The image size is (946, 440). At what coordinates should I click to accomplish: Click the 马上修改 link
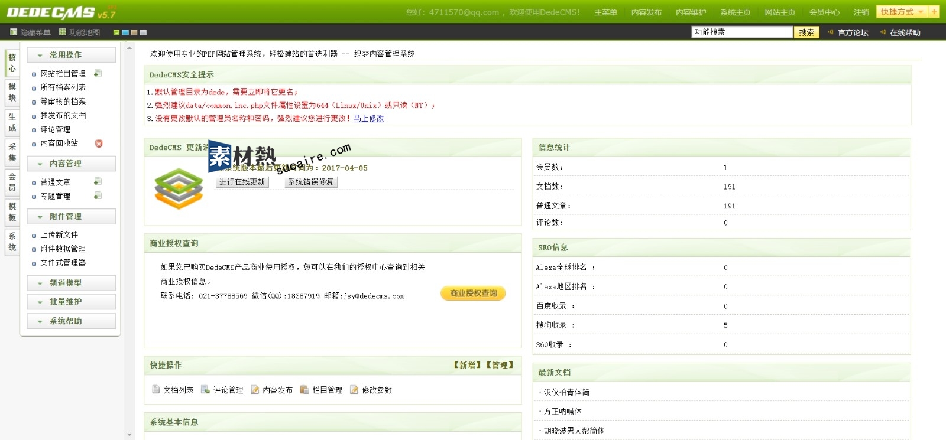point(369,118)
